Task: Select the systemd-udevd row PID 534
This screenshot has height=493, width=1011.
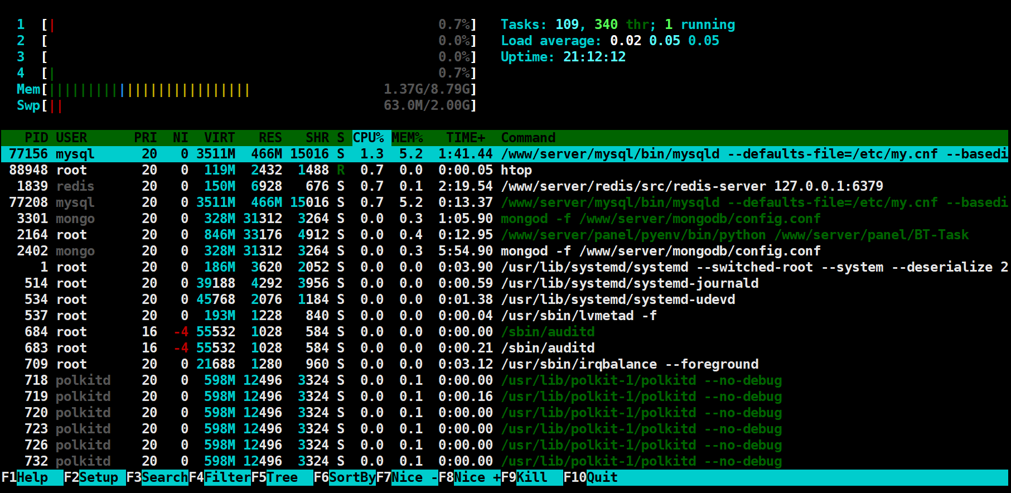Action: coord(505,299)
